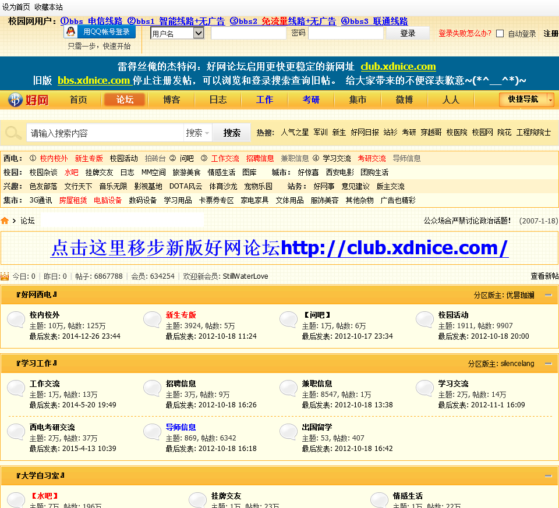The image size is (559, 508).
Task: Click the 注册 link beside 自动登录
Action: coord(551,34)
